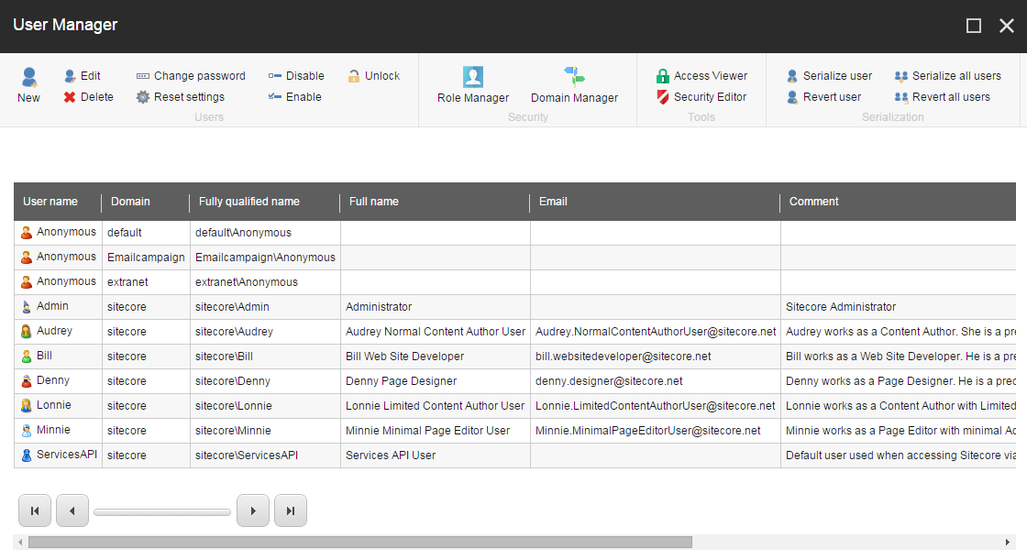Open the Domain Manager
This screenshot has height=560, width=1027.
pos(575,85)
